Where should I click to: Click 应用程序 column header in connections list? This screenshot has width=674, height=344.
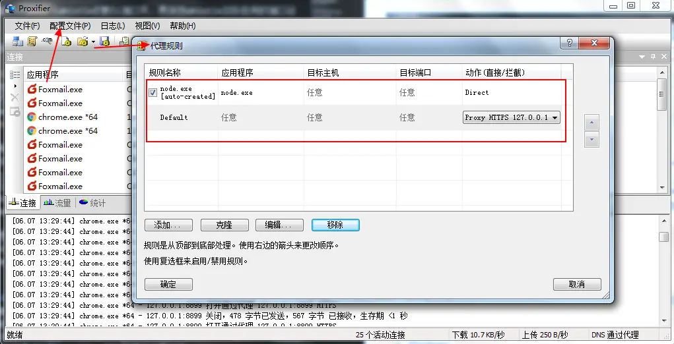73,75
